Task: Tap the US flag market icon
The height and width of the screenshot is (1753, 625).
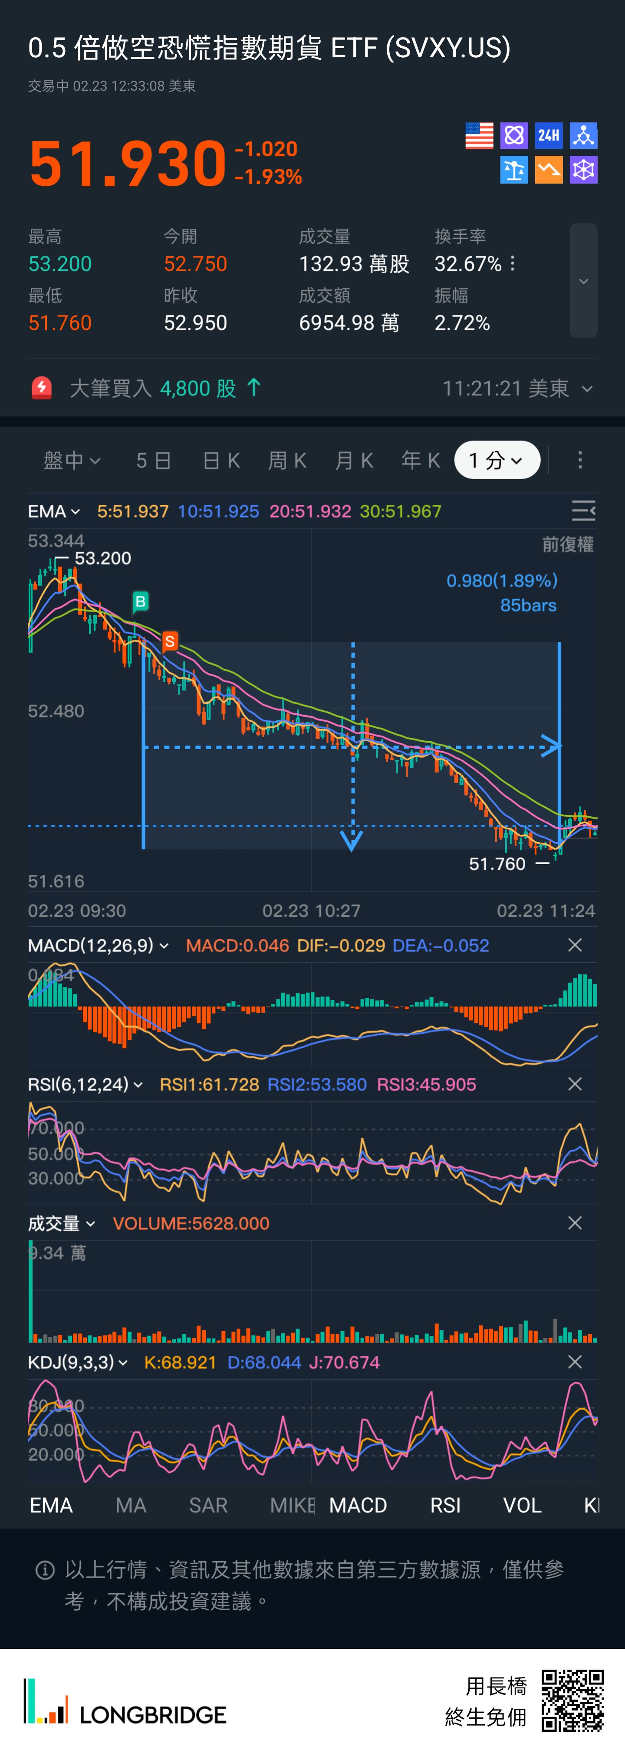Action: coord(479,135)
